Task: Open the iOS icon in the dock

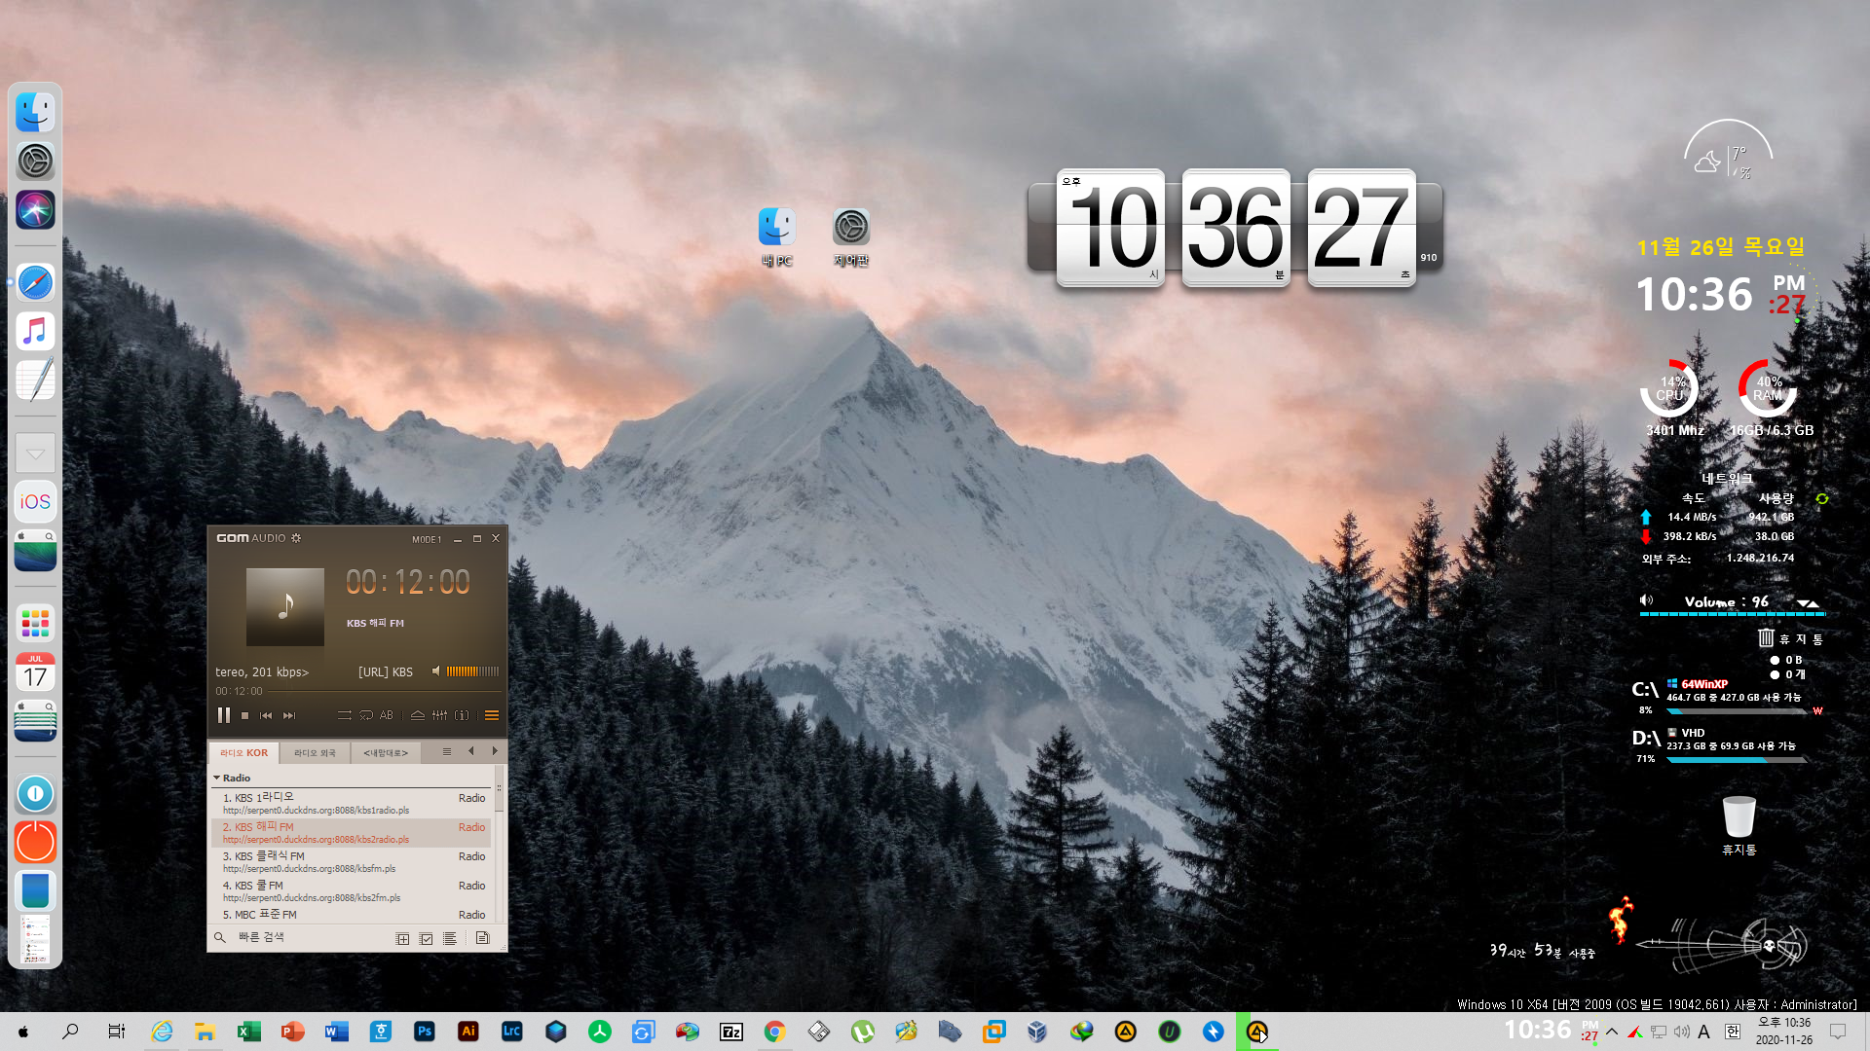Action: coord(35,501)
